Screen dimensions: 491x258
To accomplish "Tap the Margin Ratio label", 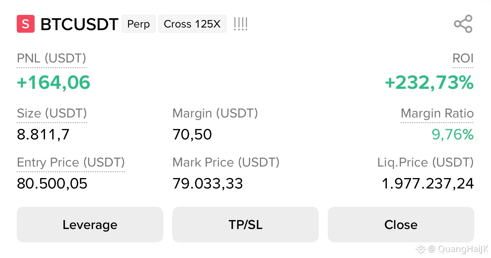I will [x=437, y=113].
